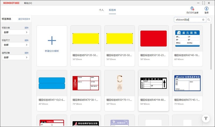Switch to the 个人 tab

click(101, 10)
